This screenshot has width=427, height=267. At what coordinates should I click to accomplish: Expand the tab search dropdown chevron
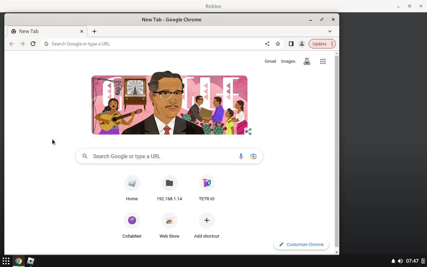[x=330, y=31]
